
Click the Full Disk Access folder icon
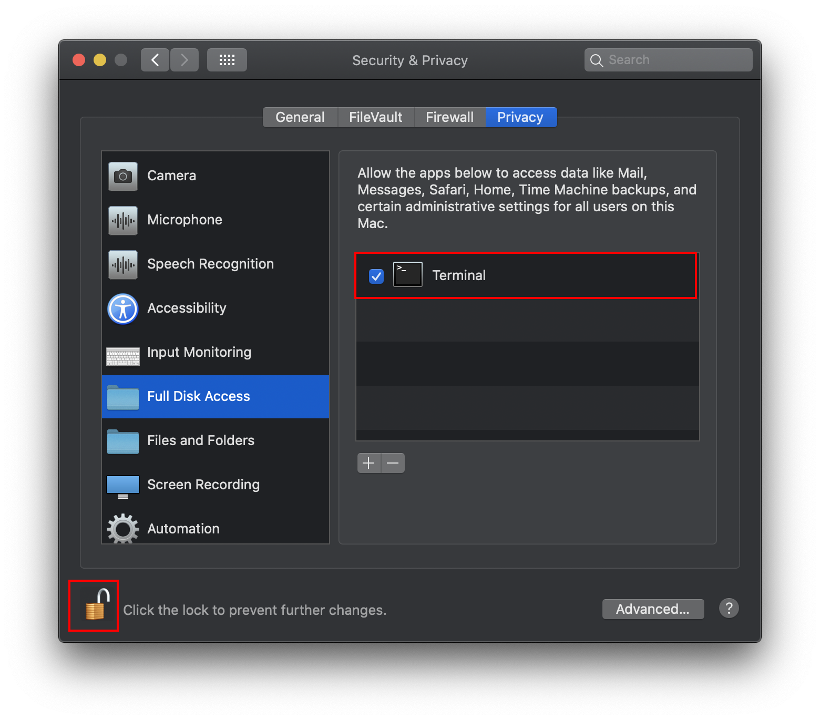pos(122,397)
